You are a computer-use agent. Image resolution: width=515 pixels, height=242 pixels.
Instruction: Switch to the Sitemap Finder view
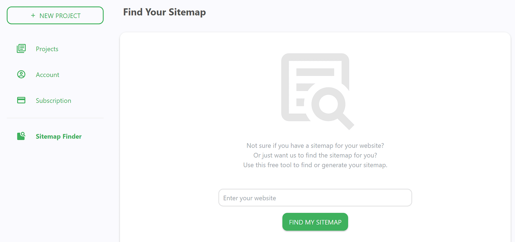pos(58,136)
